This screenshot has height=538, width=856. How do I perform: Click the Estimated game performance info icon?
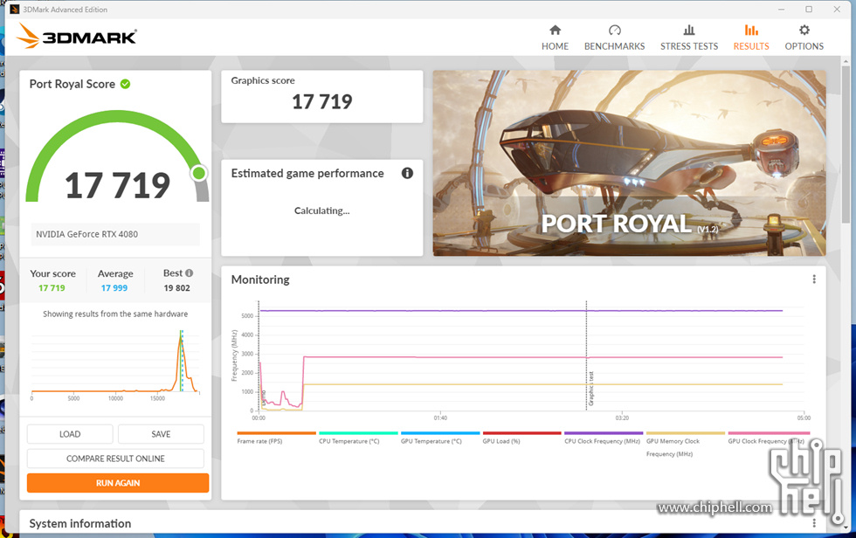407,173
